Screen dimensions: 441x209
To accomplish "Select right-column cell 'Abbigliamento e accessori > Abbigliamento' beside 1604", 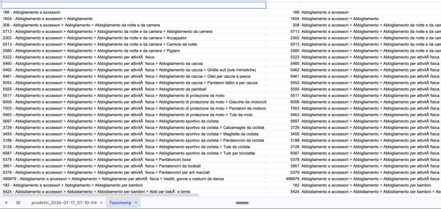I will (x=371, y=19).
